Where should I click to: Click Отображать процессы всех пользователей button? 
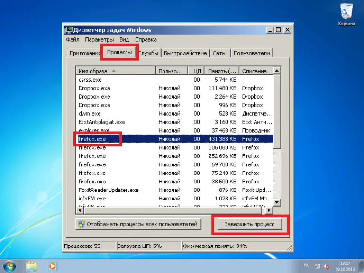point(138,224)
